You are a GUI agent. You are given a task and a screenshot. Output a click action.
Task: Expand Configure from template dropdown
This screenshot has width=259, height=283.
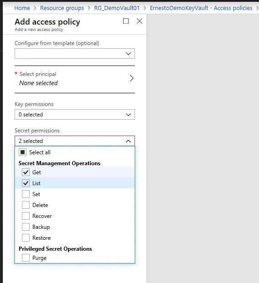75,53
